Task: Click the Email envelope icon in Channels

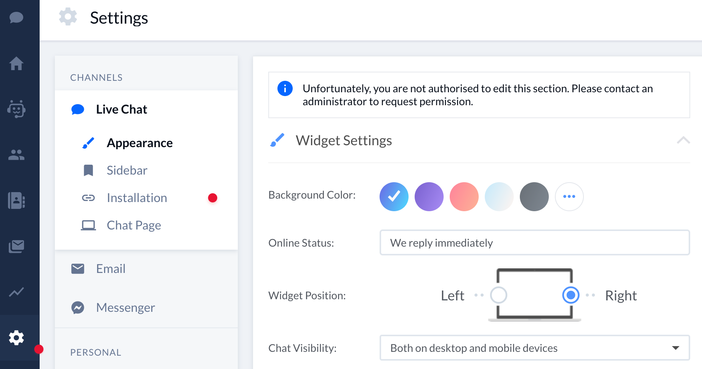Action: [78, 269]
